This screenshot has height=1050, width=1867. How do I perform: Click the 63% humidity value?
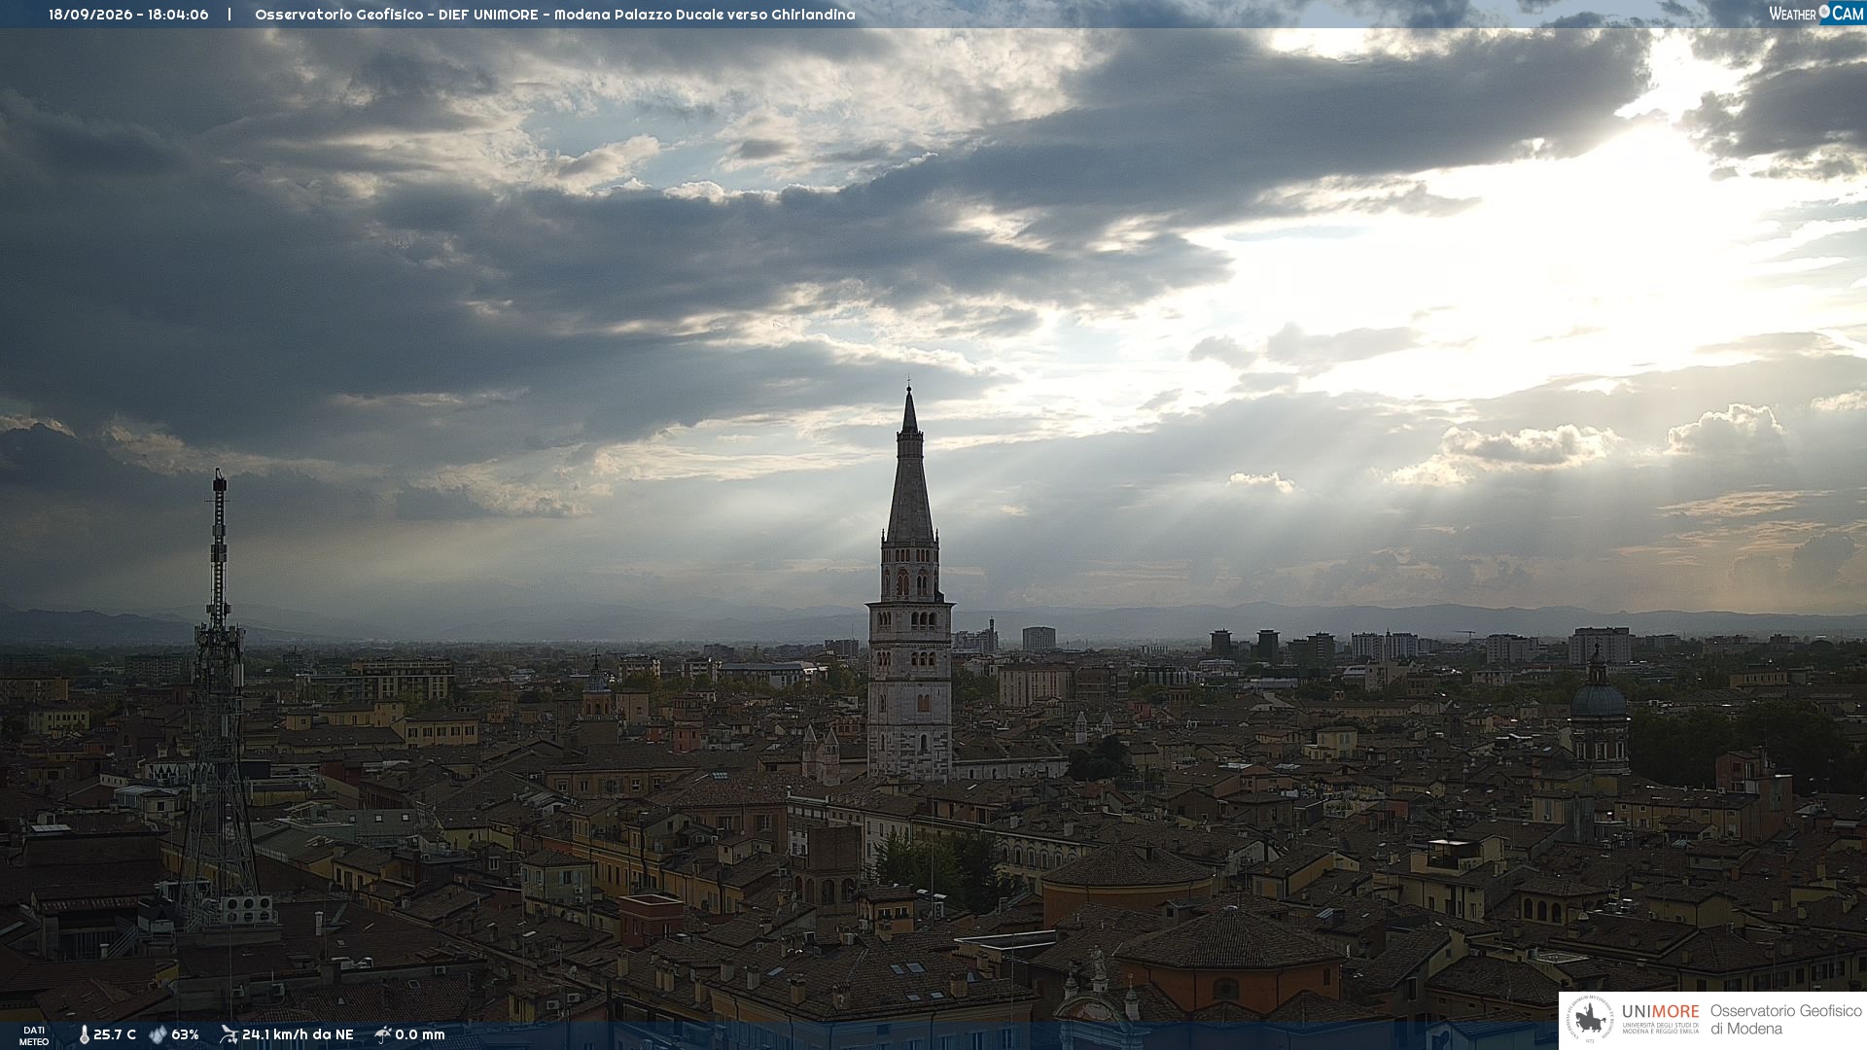[x=185, y=1035]
